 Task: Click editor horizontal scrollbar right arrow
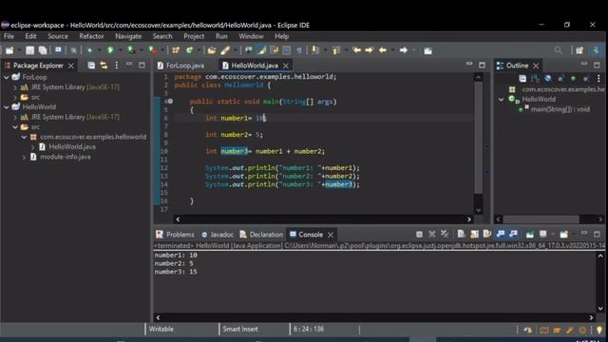[468, 219]
